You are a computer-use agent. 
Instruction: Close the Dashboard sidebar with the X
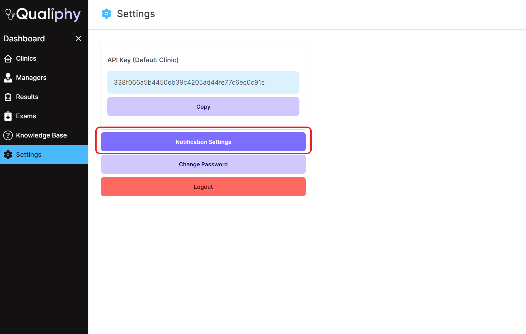click(x=78, y=39)
